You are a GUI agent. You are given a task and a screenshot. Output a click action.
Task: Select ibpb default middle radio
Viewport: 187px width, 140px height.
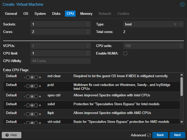tap(32, 114)
